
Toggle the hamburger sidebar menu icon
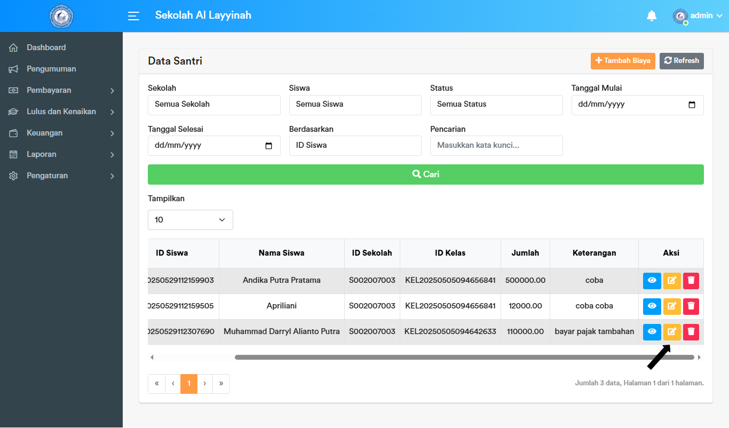(x=133, y=16)
